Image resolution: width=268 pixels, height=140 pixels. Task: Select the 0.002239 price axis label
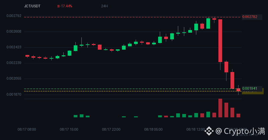(x=14, y=63)
